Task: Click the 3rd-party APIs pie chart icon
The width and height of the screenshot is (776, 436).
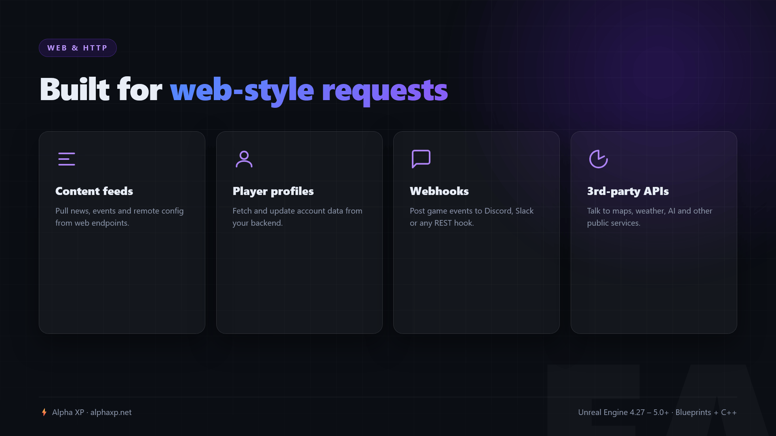Action: coord(599,159)
